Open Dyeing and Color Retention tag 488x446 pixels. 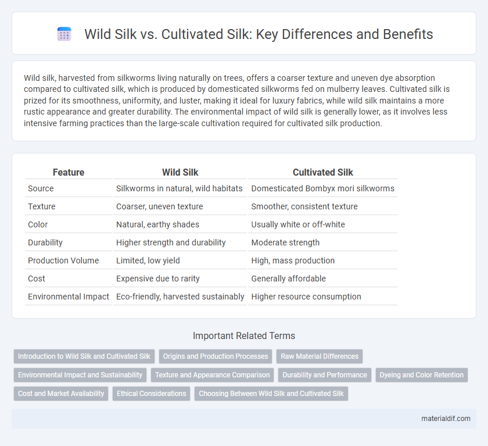tap(421, 375)
